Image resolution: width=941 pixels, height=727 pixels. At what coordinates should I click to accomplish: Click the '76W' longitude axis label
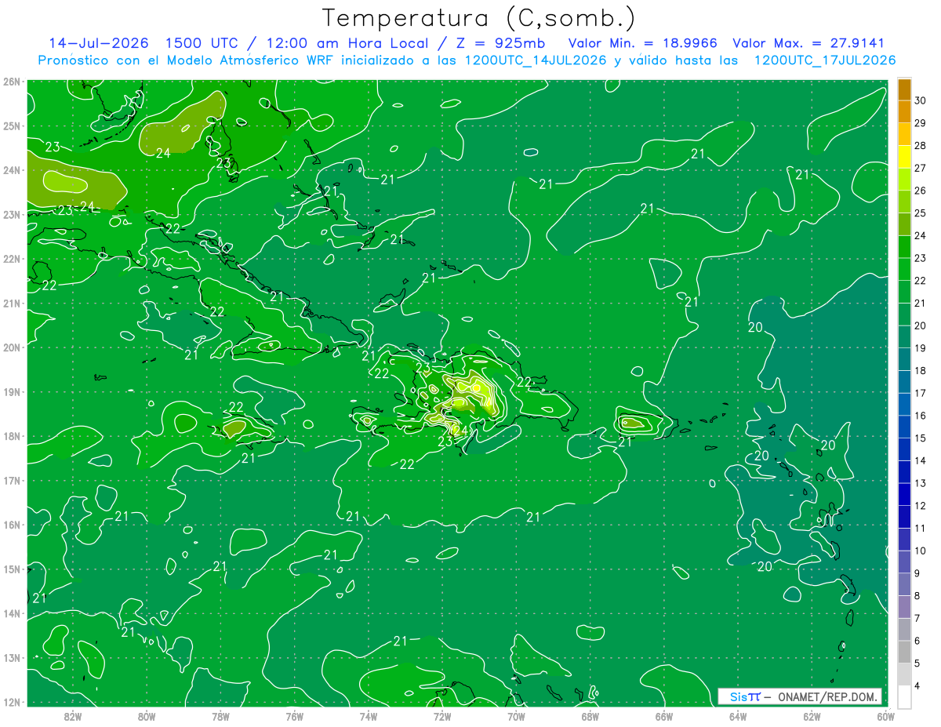[x=295, y=716]
